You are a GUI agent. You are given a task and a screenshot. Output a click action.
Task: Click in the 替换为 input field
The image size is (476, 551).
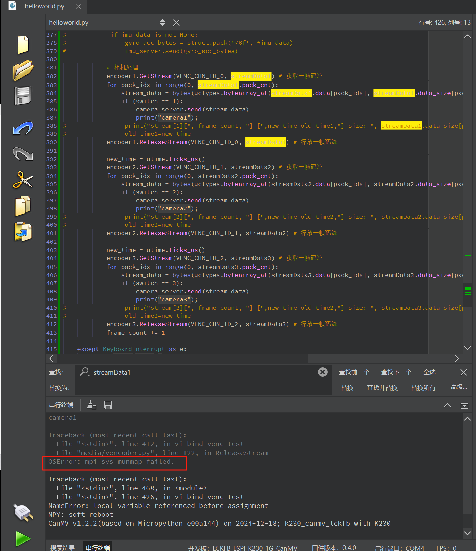pos(203,388)
